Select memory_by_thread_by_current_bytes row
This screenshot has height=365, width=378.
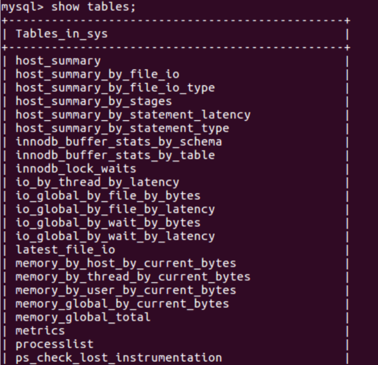coord(133,277)
